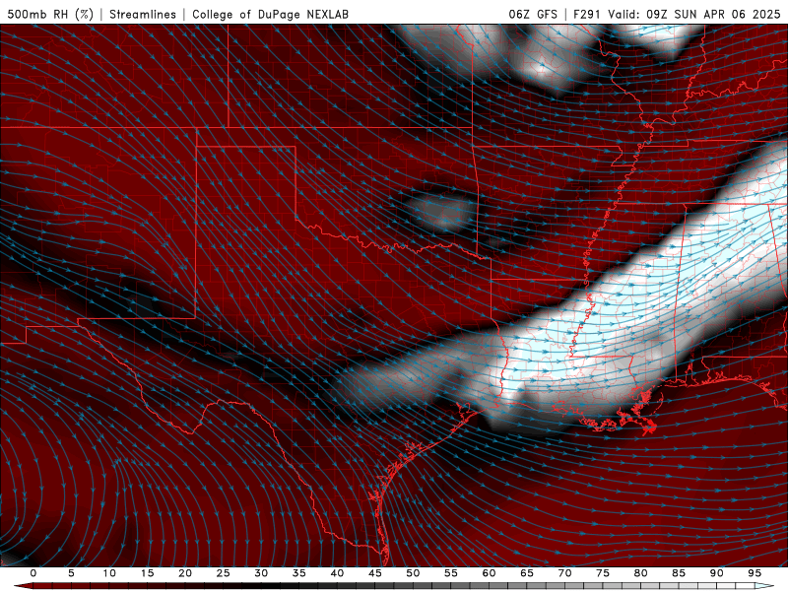Click 'College of DuPage NEXLAB' text
Viewport: 788px width, 591px height.
270,14
